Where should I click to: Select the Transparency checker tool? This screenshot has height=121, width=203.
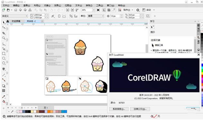[x=4, y=90]
